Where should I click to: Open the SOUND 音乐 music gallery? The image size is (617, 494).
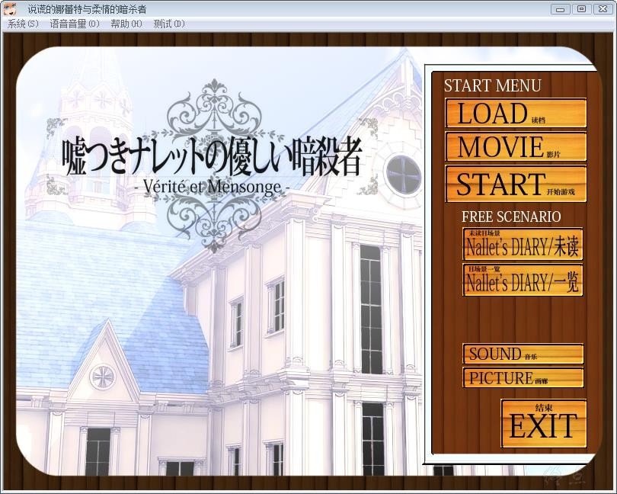(x=523, y=354)
